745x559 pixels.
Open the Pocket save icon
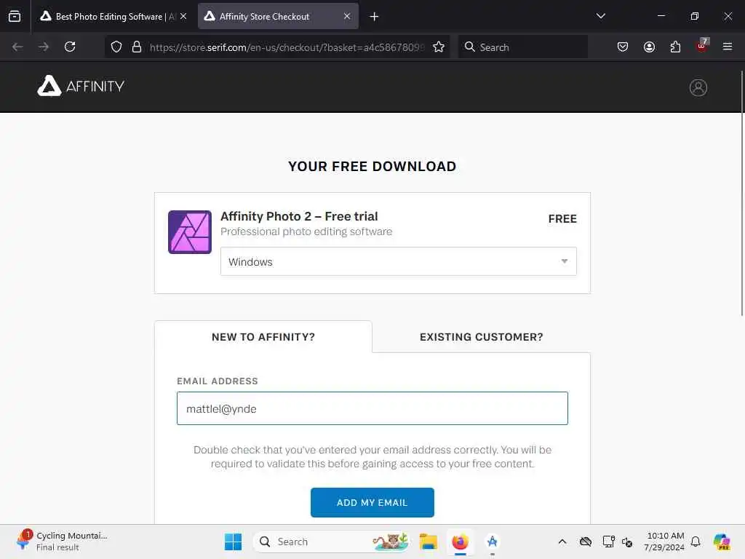coord(623,47)
